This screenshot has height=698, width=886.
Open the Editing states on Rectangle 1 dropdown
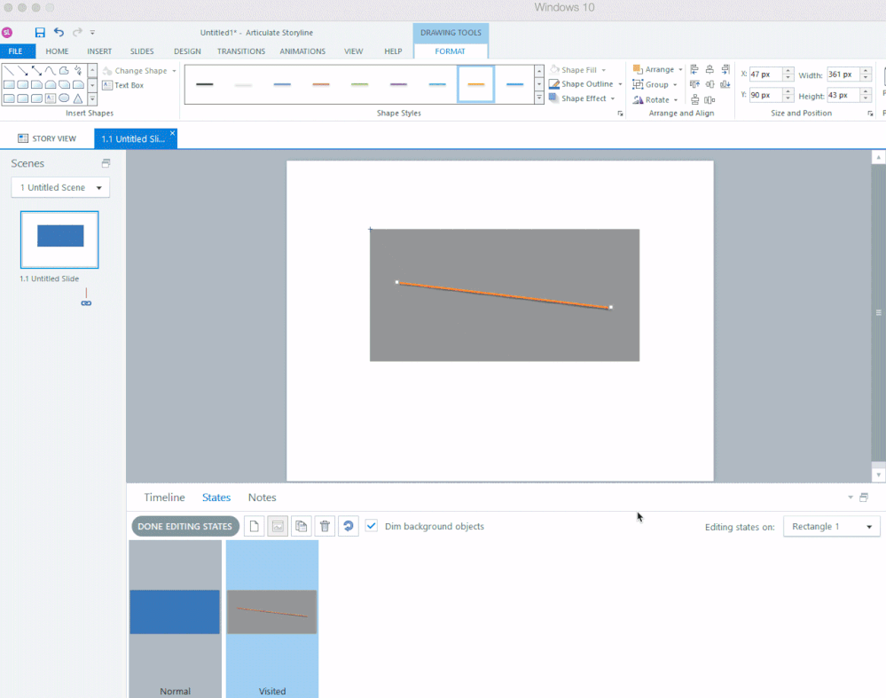[x=831, y=527]
